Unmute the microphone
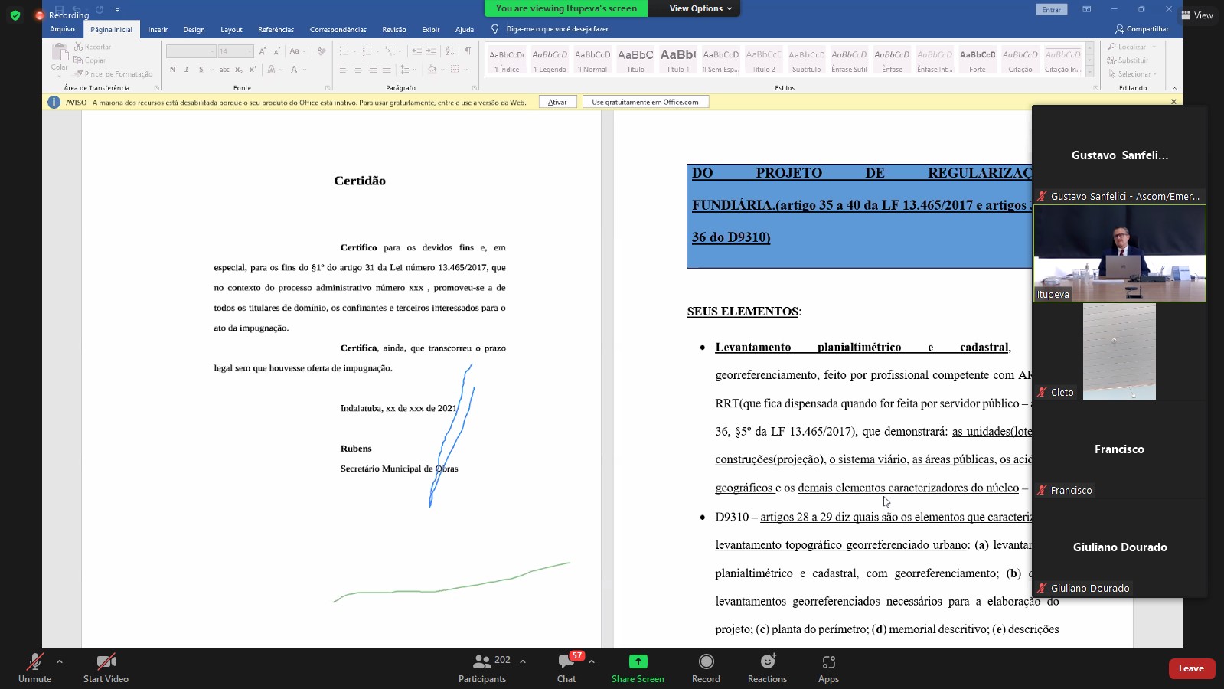Screen dimensions: 1224x689 34,662
